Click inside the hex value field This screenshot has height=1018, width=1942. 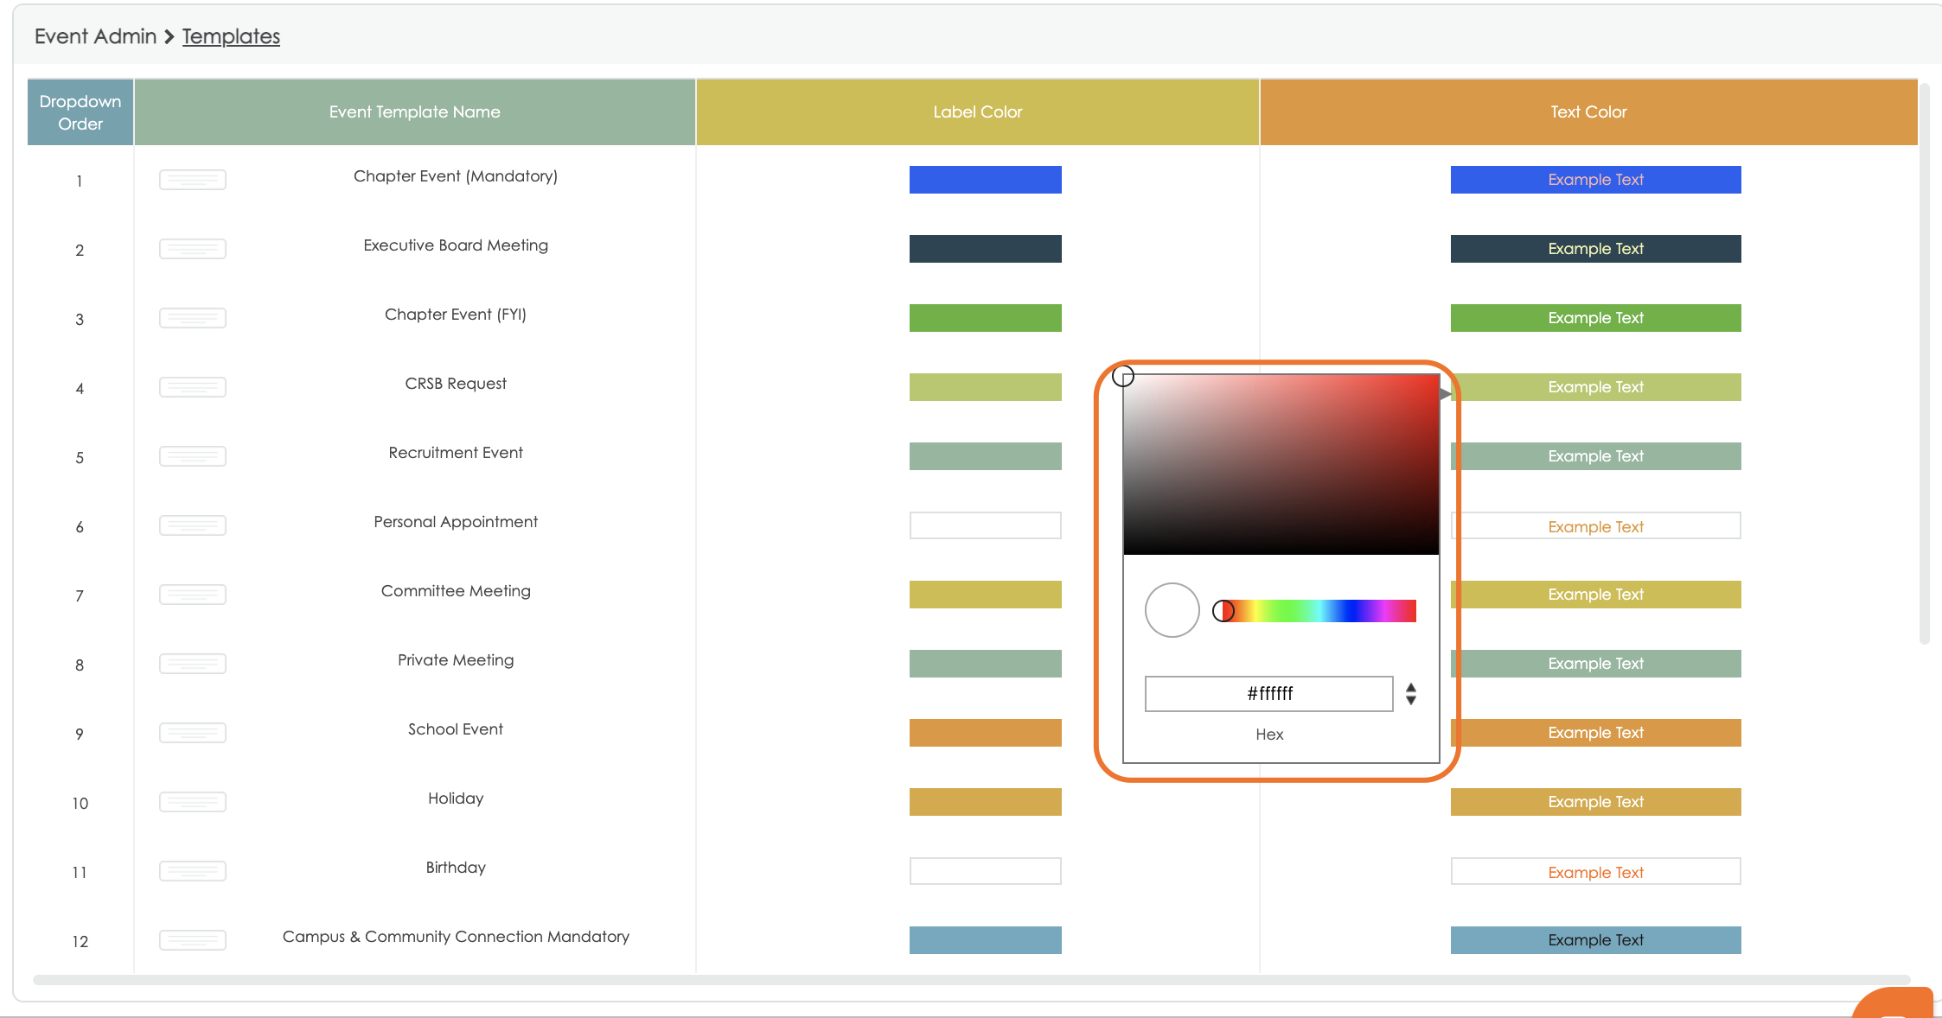coord(1268,694)
